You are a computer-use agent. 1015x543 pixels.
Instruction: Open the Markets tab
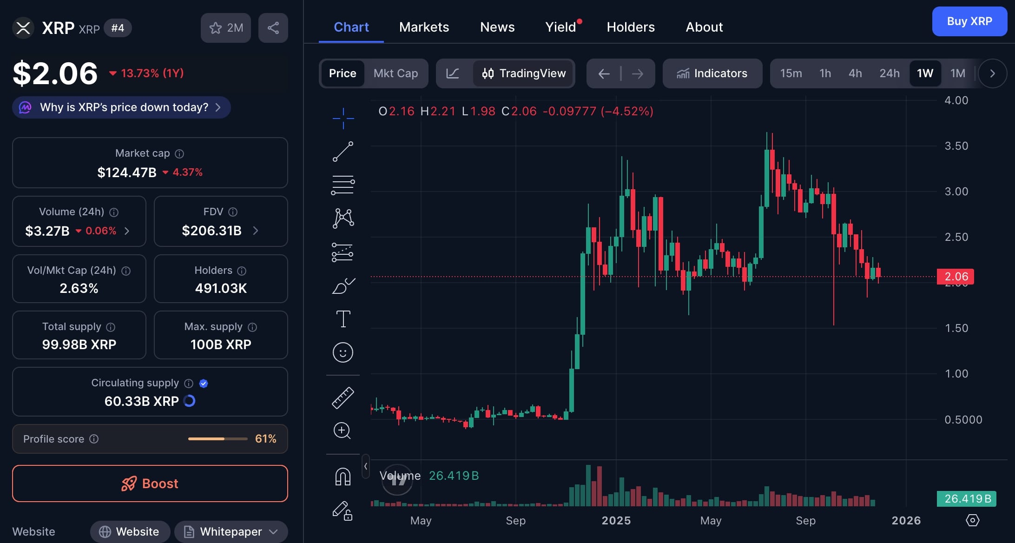pyautogui.click(x=424, y=27)
